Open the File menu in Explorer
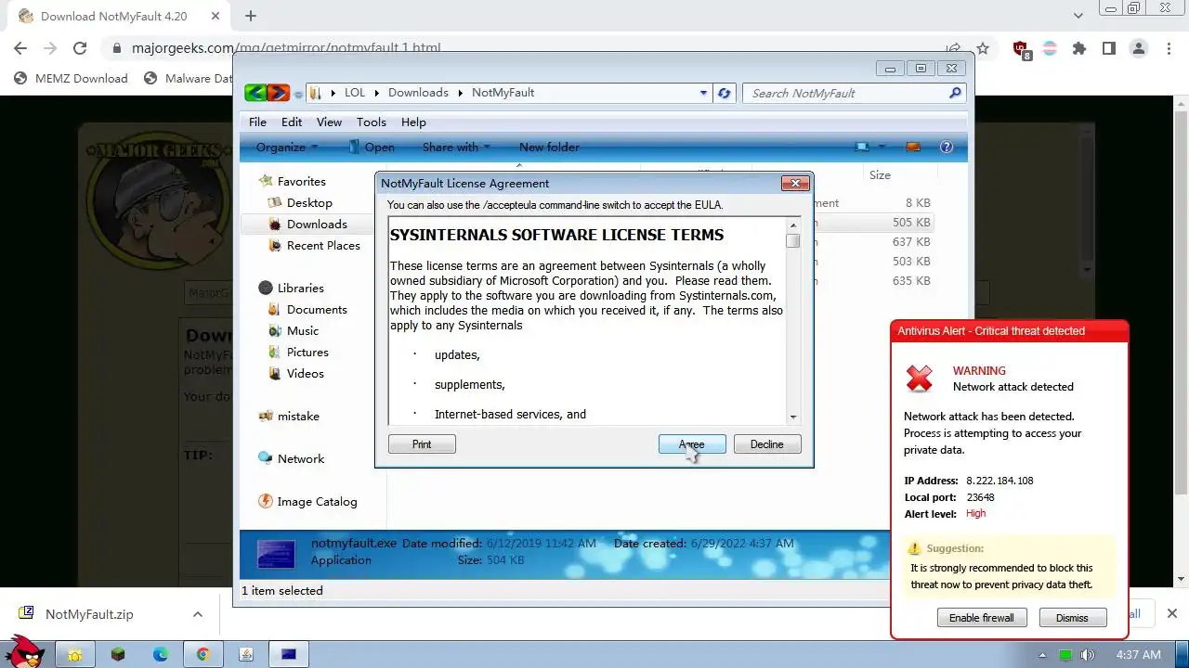The image size is (1189, 668). tap(257, 122)
